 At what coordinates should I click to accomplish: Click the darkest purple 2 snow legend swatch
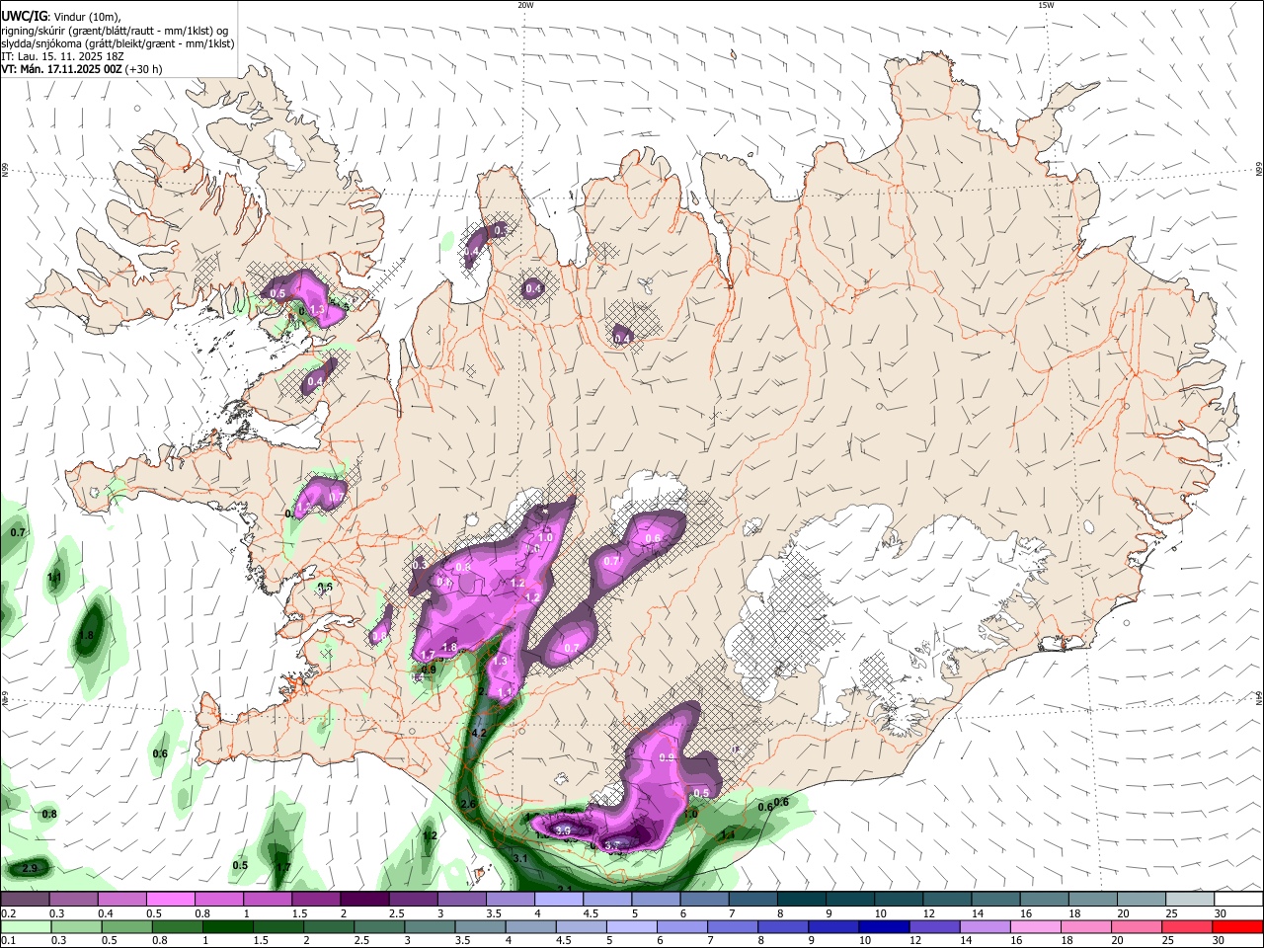click(x=364, y=899)
